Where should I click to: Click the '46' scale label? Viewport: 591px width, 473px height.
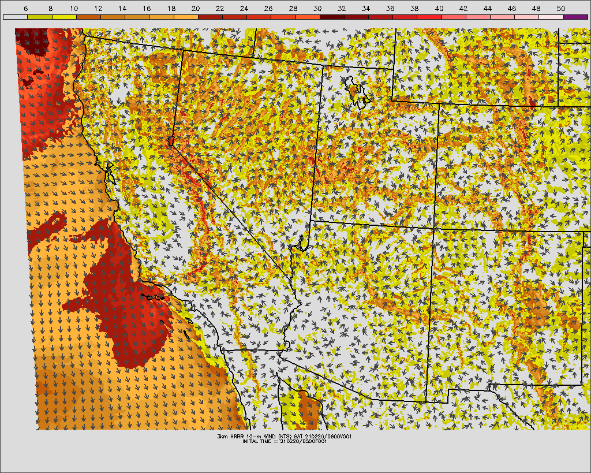(x=512, y=8)
